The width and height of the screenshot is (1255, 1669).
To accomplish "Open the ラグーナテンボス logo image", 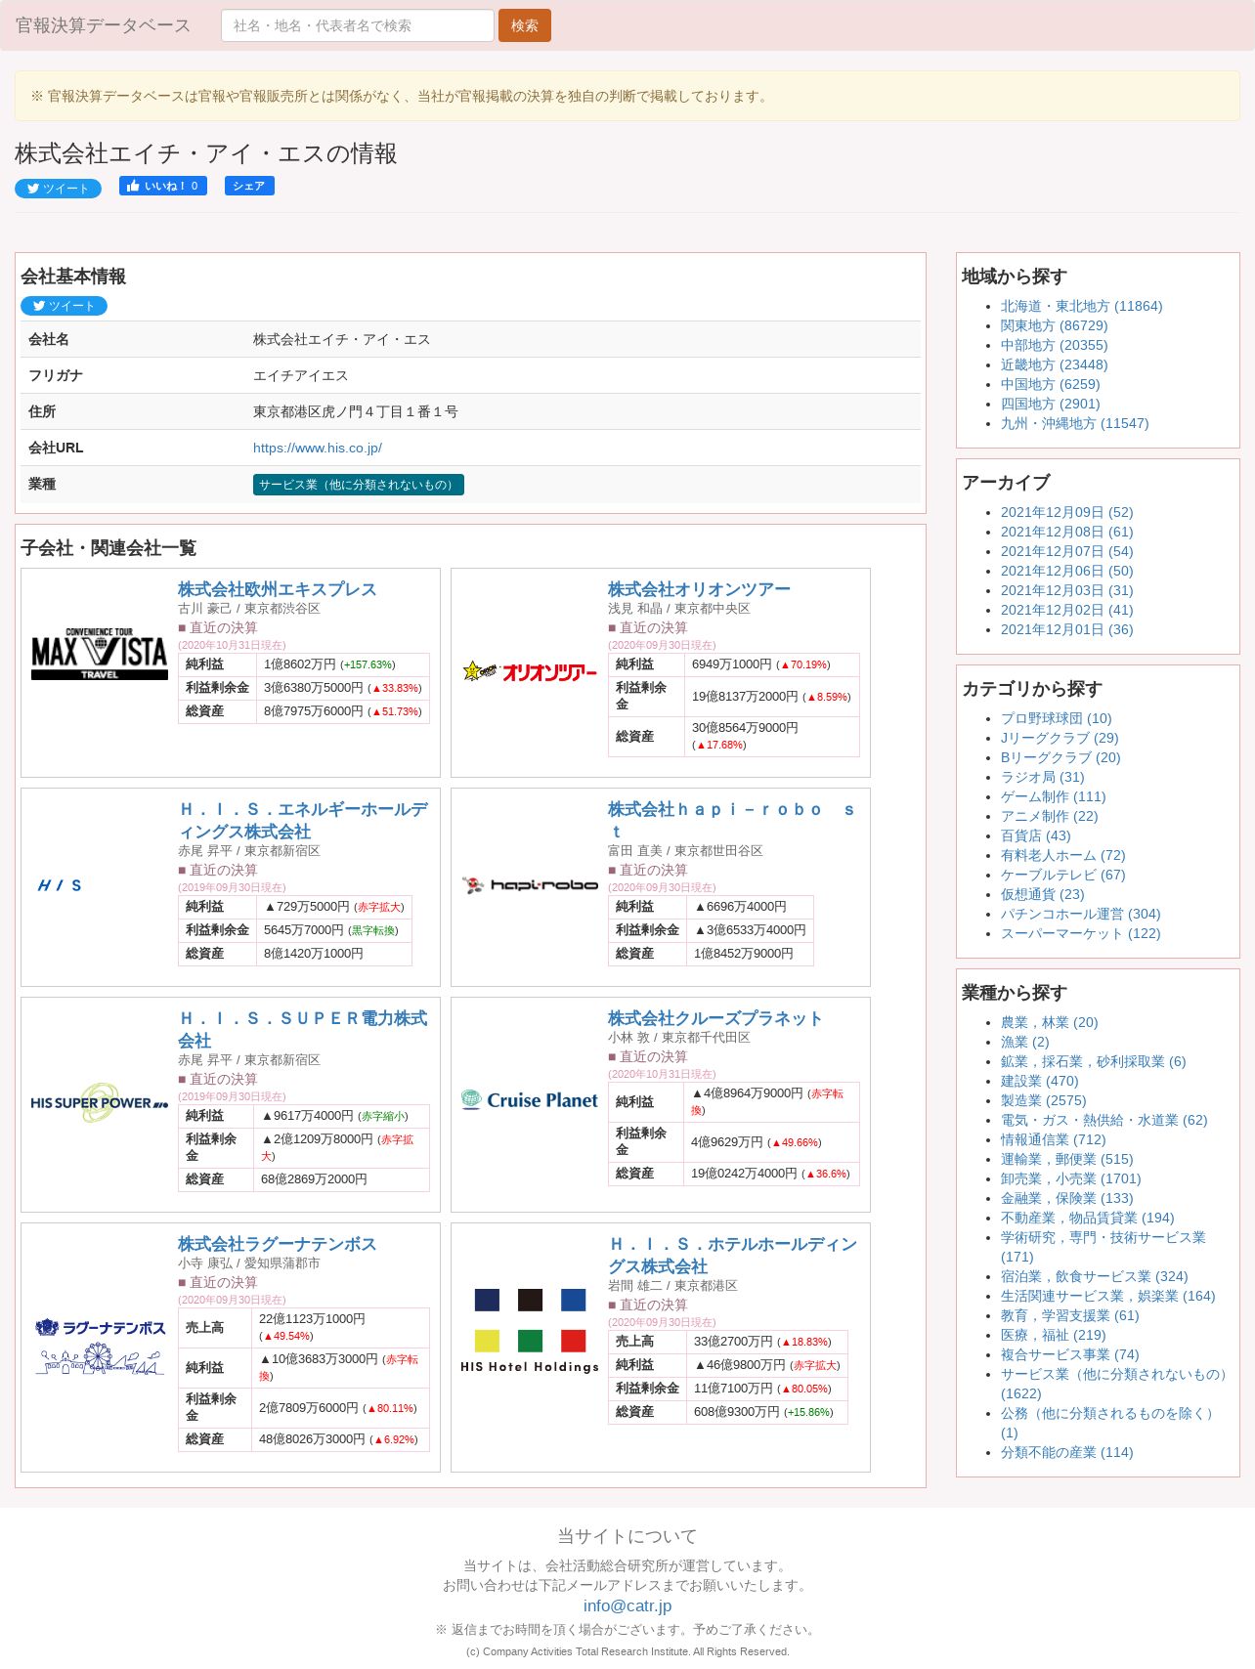I will (100, 1347).
